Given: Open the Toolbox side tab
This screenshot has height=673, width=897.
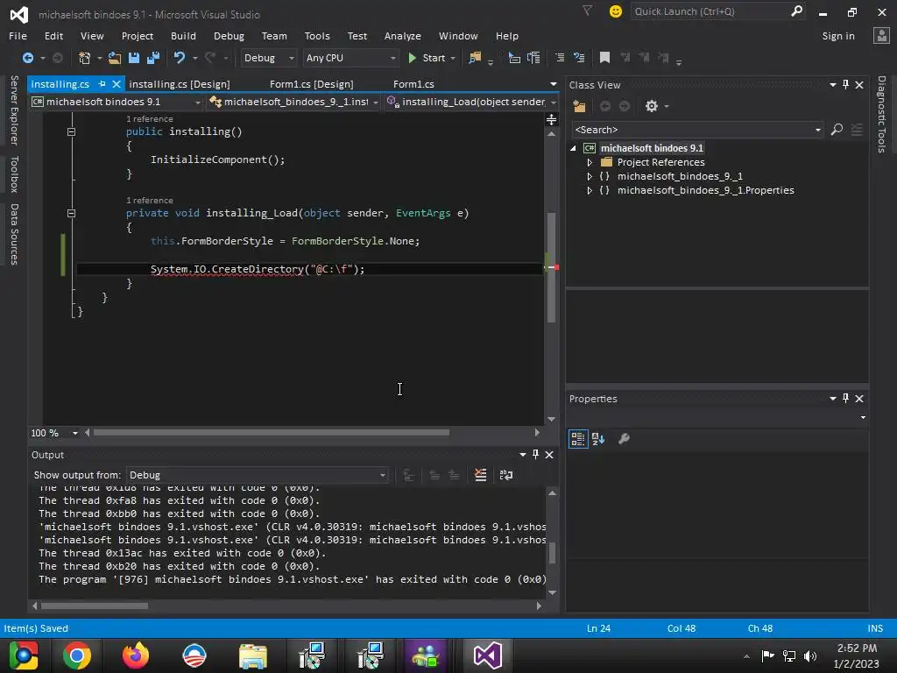Looking at the screenshot, I should pos(14,174).
